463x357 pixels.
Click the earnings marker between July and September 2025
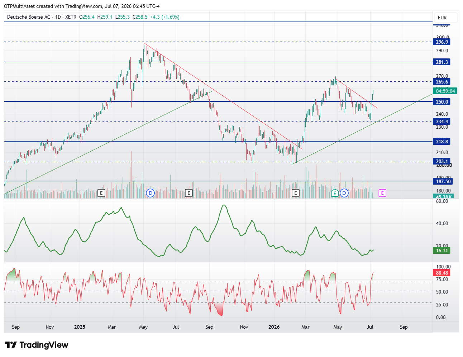[189, 193]
